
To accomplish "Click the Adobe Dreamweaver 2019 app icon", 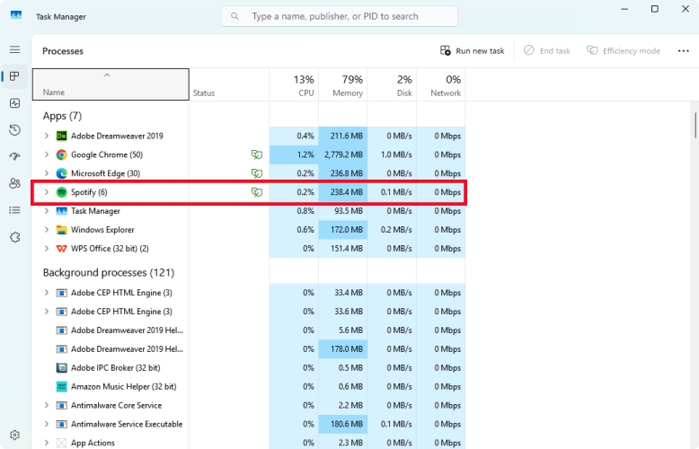I will [61, 136].
